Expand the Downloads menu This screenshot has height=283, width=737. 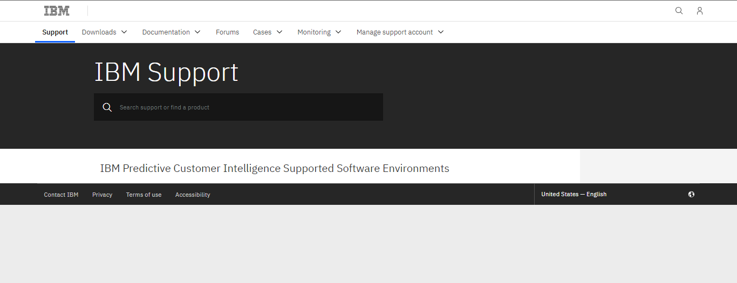pyautogui.click(x=105, y=32)
